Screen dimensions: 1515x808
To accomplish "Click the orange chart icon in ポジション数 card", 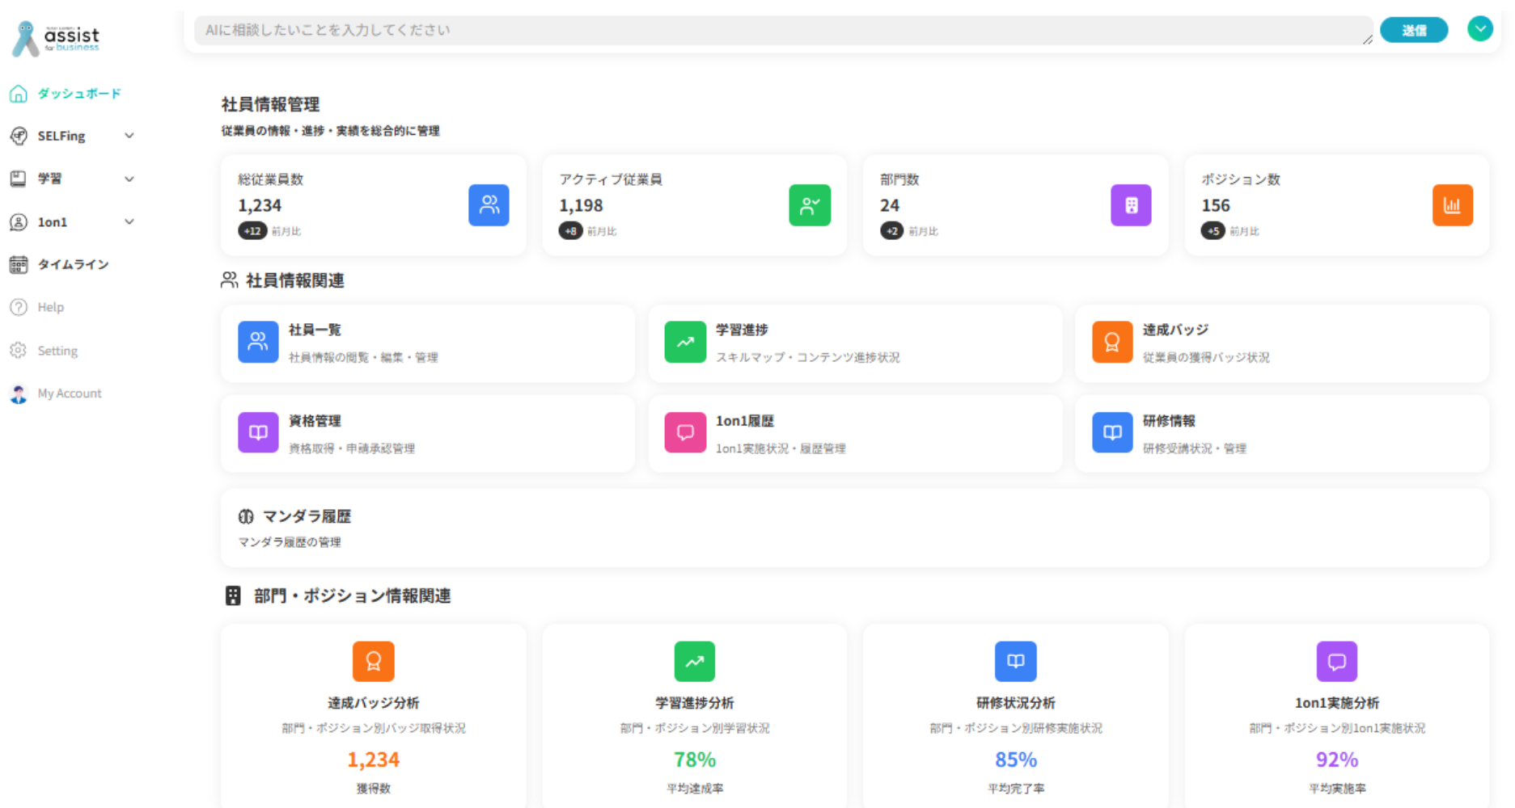I will [1453, 204].
